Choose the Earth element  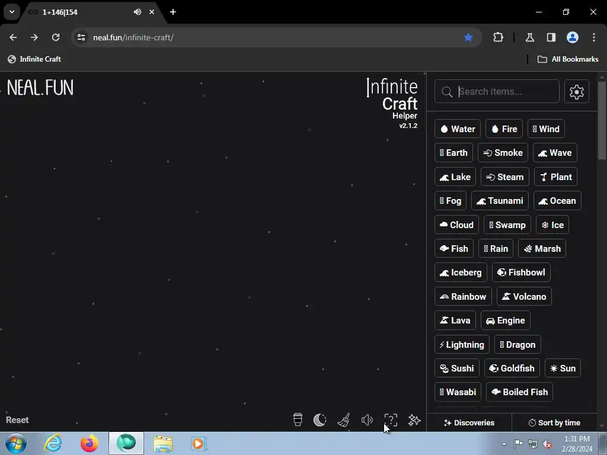pyautogui.click(x=453, y=153)
